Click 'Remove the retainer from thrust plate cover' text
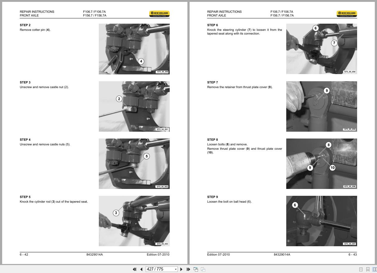The image size is (377, 273). (240, 87)
